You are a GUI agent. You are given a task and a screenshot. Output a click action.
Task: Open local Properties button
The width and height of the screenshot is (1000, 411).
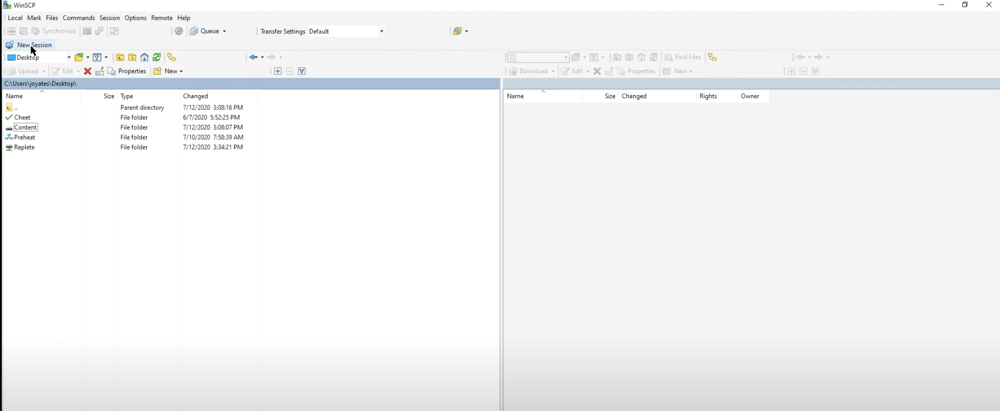[127, 72]
